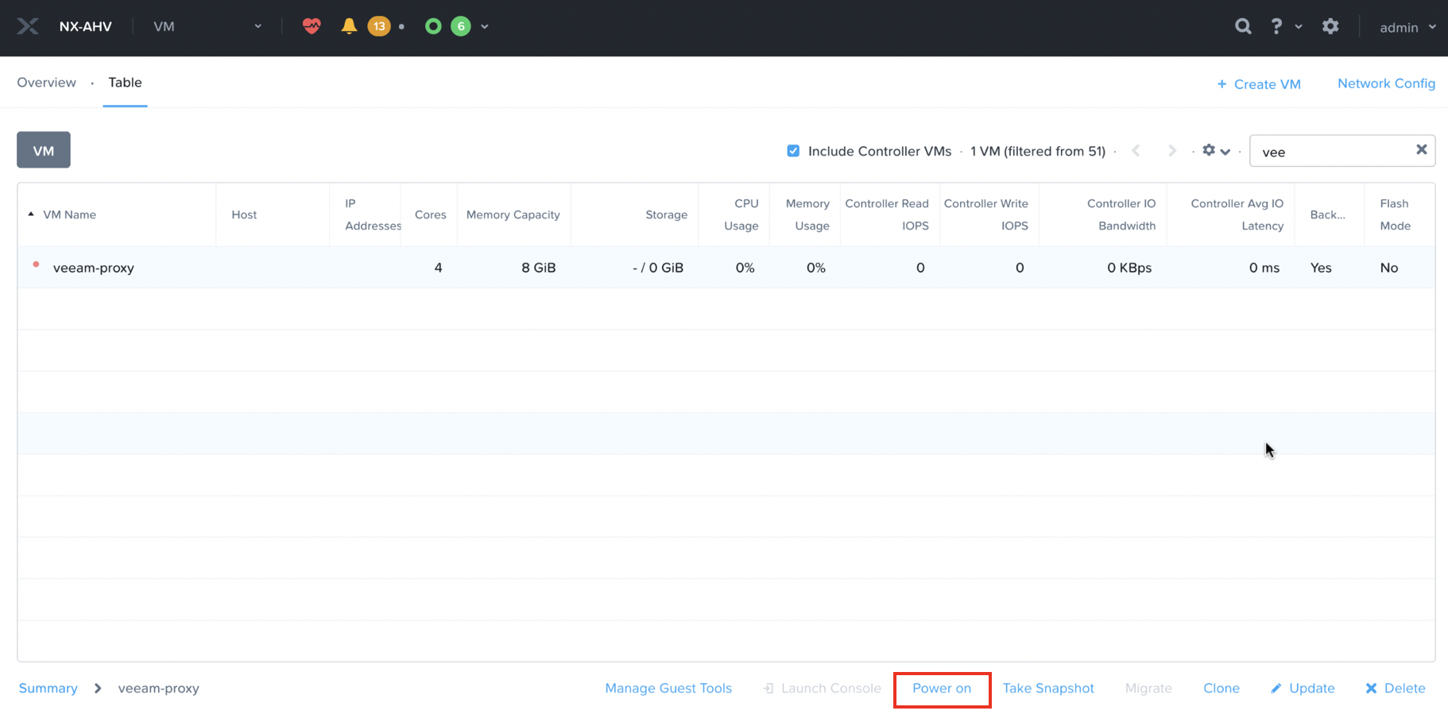Click Update with pencil icon
The width and height of the screenshot is (1448, 726).
(x=1303, y=688)
